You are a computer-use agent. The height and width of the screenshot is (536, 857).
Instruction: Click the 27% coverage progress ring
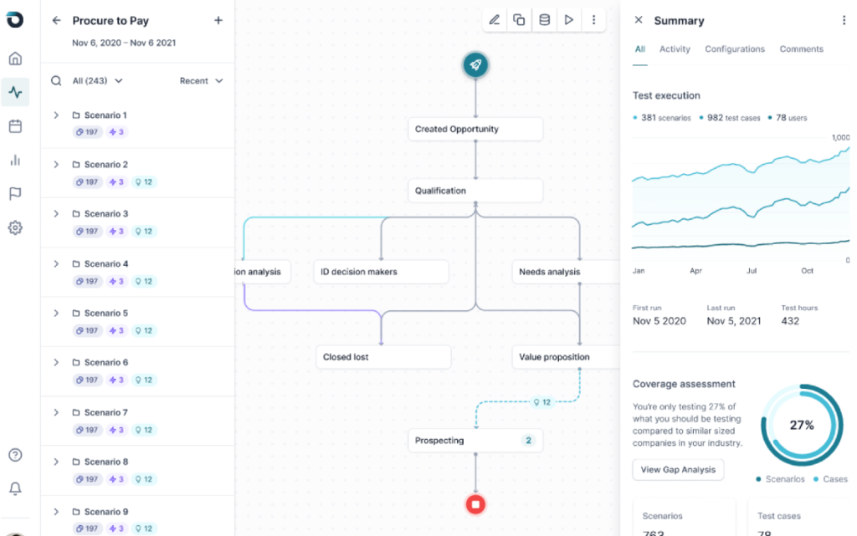tap(802, 424)
